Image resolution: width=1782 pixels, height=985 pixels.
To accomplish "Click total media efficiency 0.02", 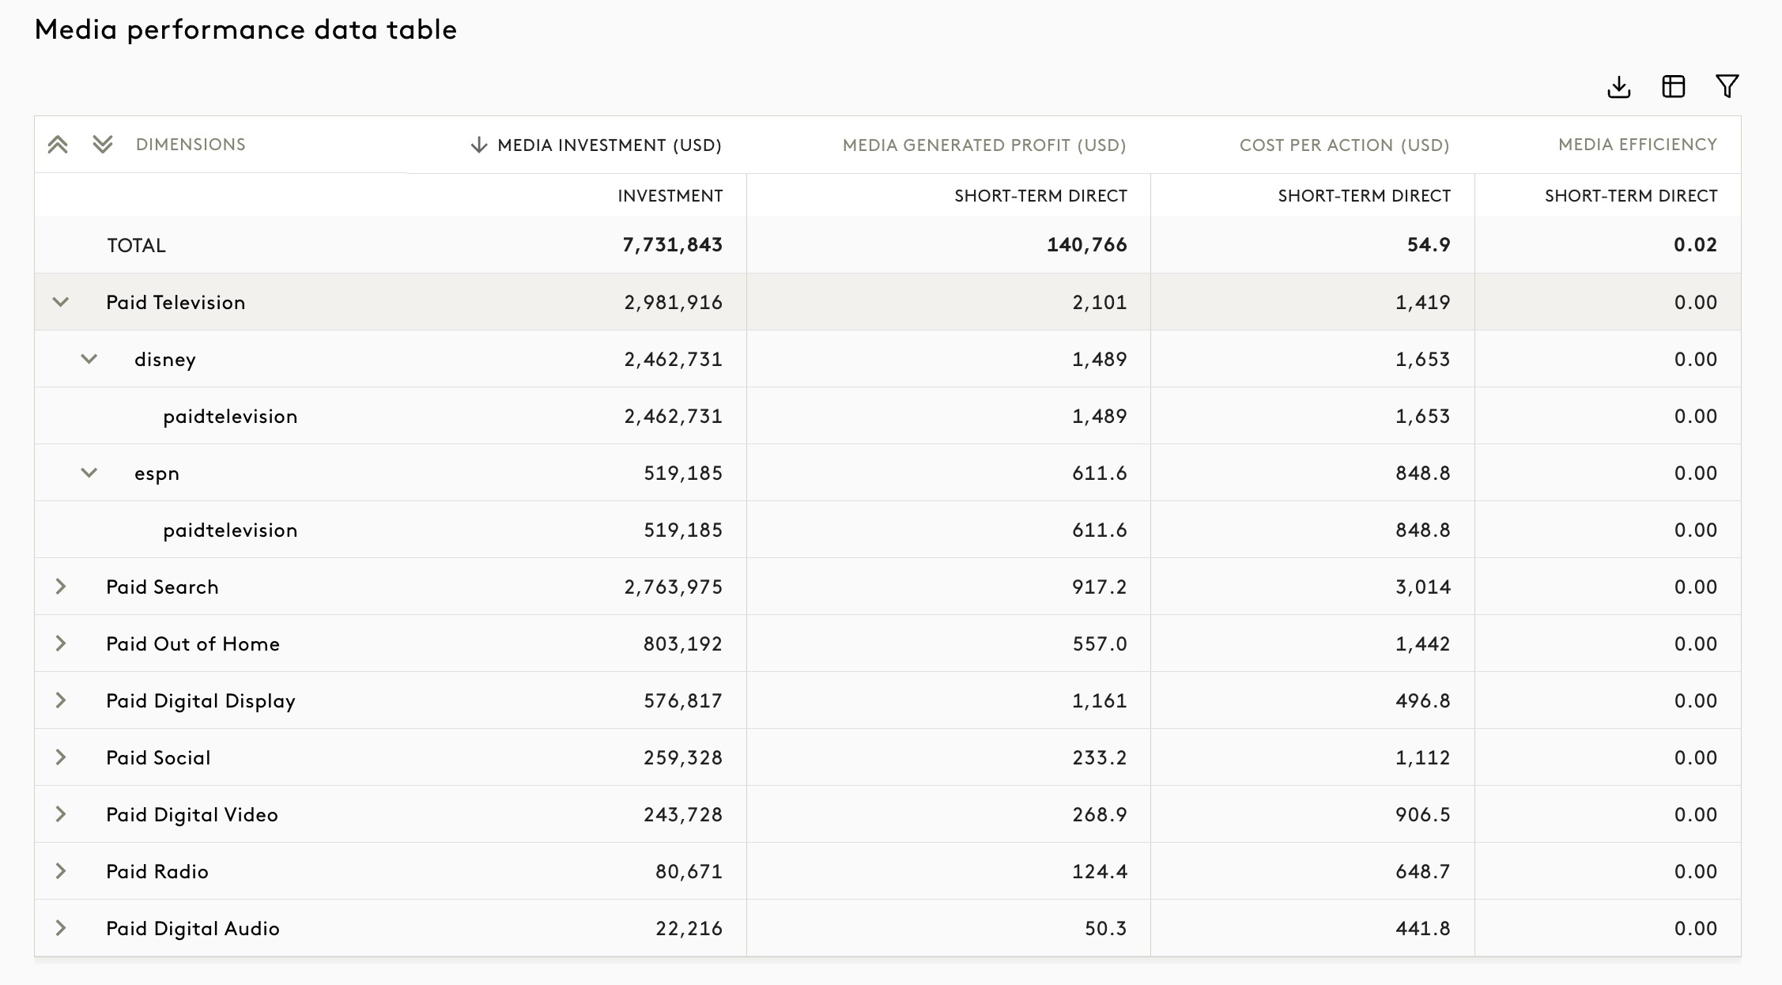I will pos(1695,245).
